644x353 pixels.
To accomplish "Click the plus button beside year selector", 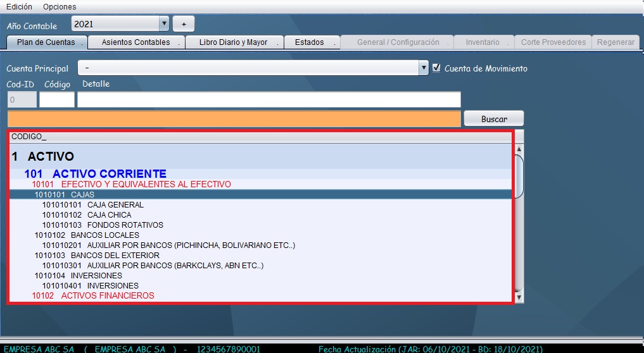I will 184,24.
